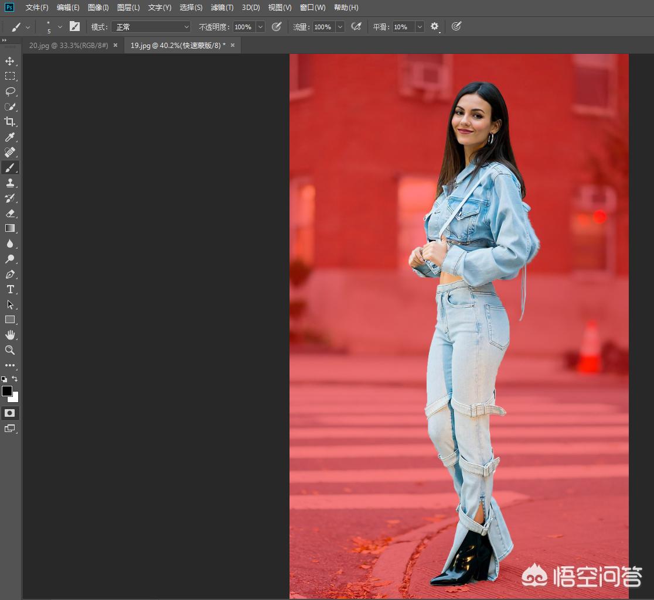
Task: Open the 平滑 value dropdown
Action: click(x=419, y=27)
